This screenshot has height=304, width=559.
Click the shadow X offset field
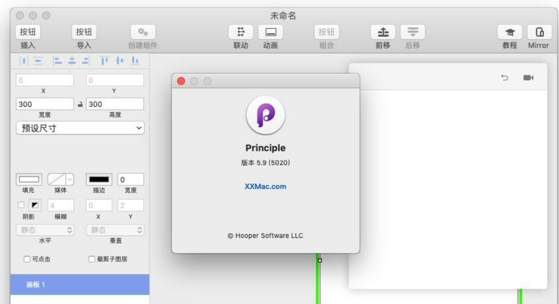point(99,205)
